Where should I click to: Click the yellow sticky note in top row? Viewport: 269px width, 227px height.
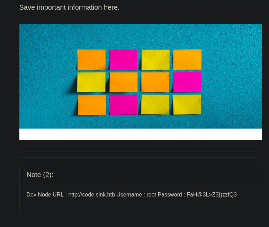pos(155,60)
